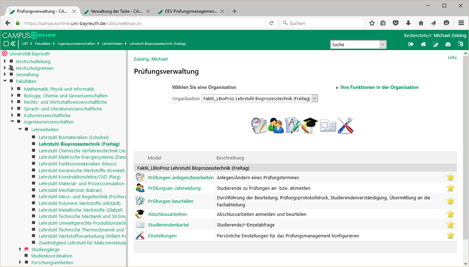Select Lehrstuhl Mechatronik (Bakran) in tree

tap(70, 190)
